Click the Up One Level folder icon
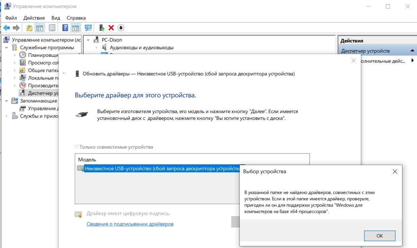This screenshot has height=248, width=417. coord(29,28)
